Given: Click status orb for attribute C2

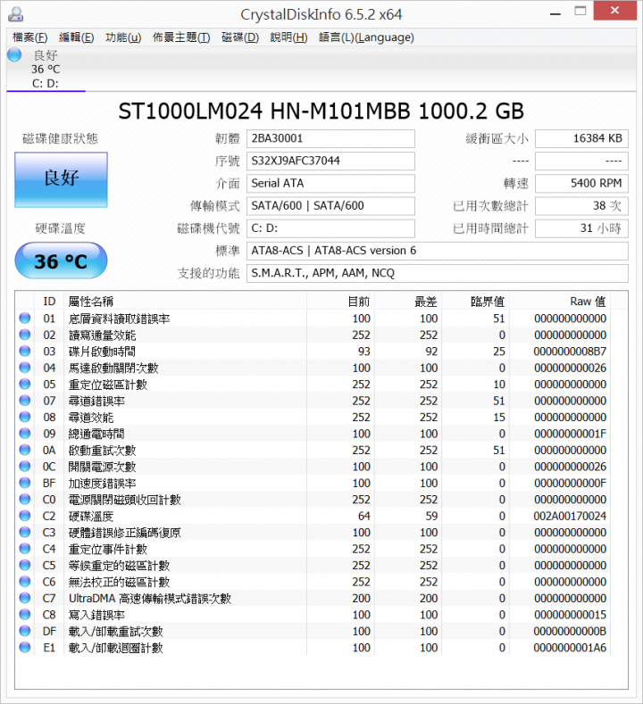Looking at the screenshot, I should (x=25, y=516).
